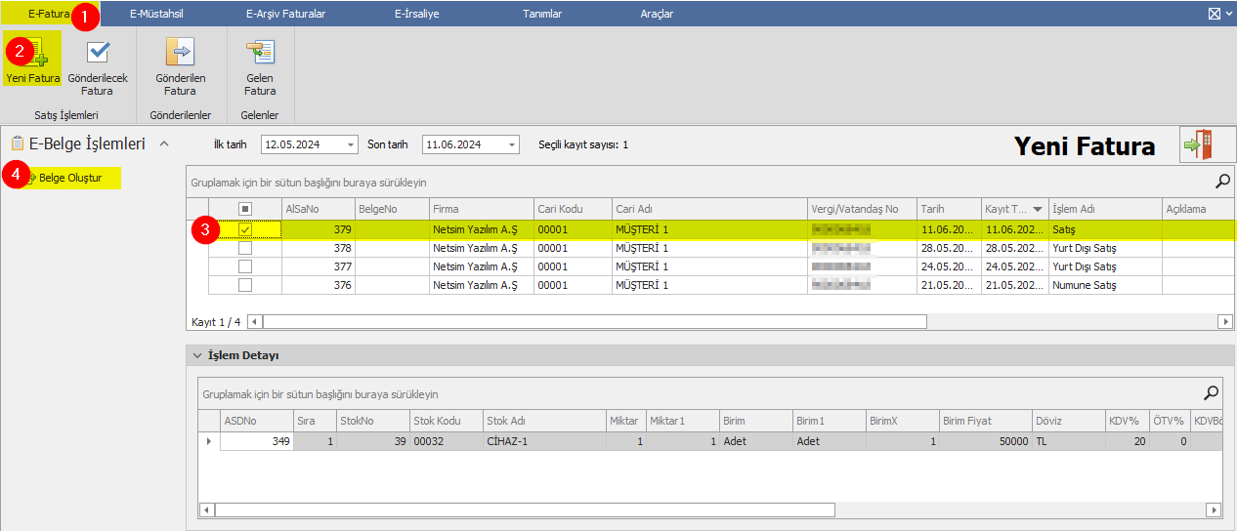Sort by the Birim Fiyat column header
Viewport: 1237px width, 531px height.
coord(986,421)
